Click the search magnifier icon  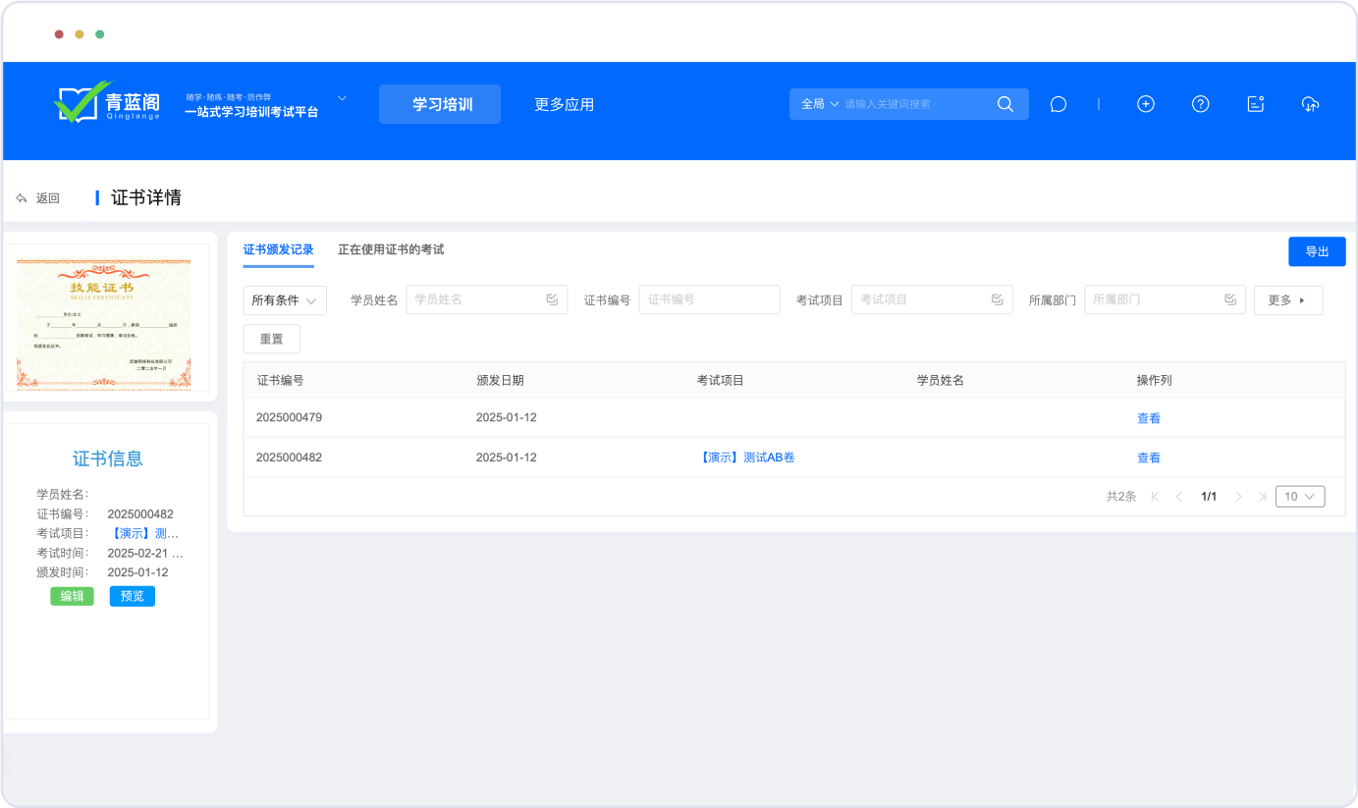[x=1005, y=104]
